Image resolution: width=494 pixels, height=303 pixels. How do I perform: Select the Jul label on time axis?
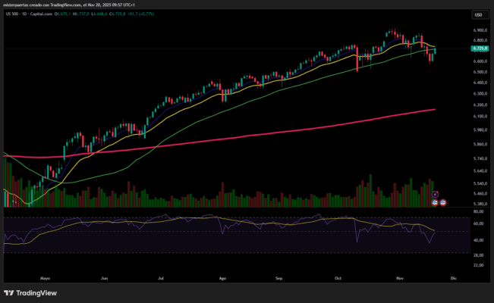(162, 279)
